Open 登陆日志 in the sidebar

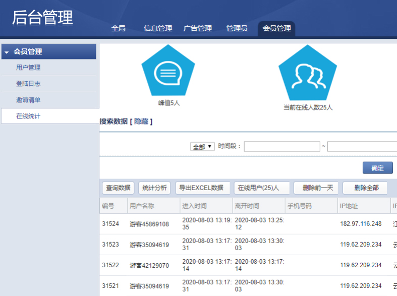click(x=28, y=84)
